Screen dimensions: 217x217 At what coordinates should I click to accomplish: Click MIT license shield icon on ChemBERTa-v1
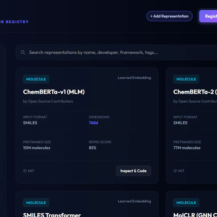(25, 171)
